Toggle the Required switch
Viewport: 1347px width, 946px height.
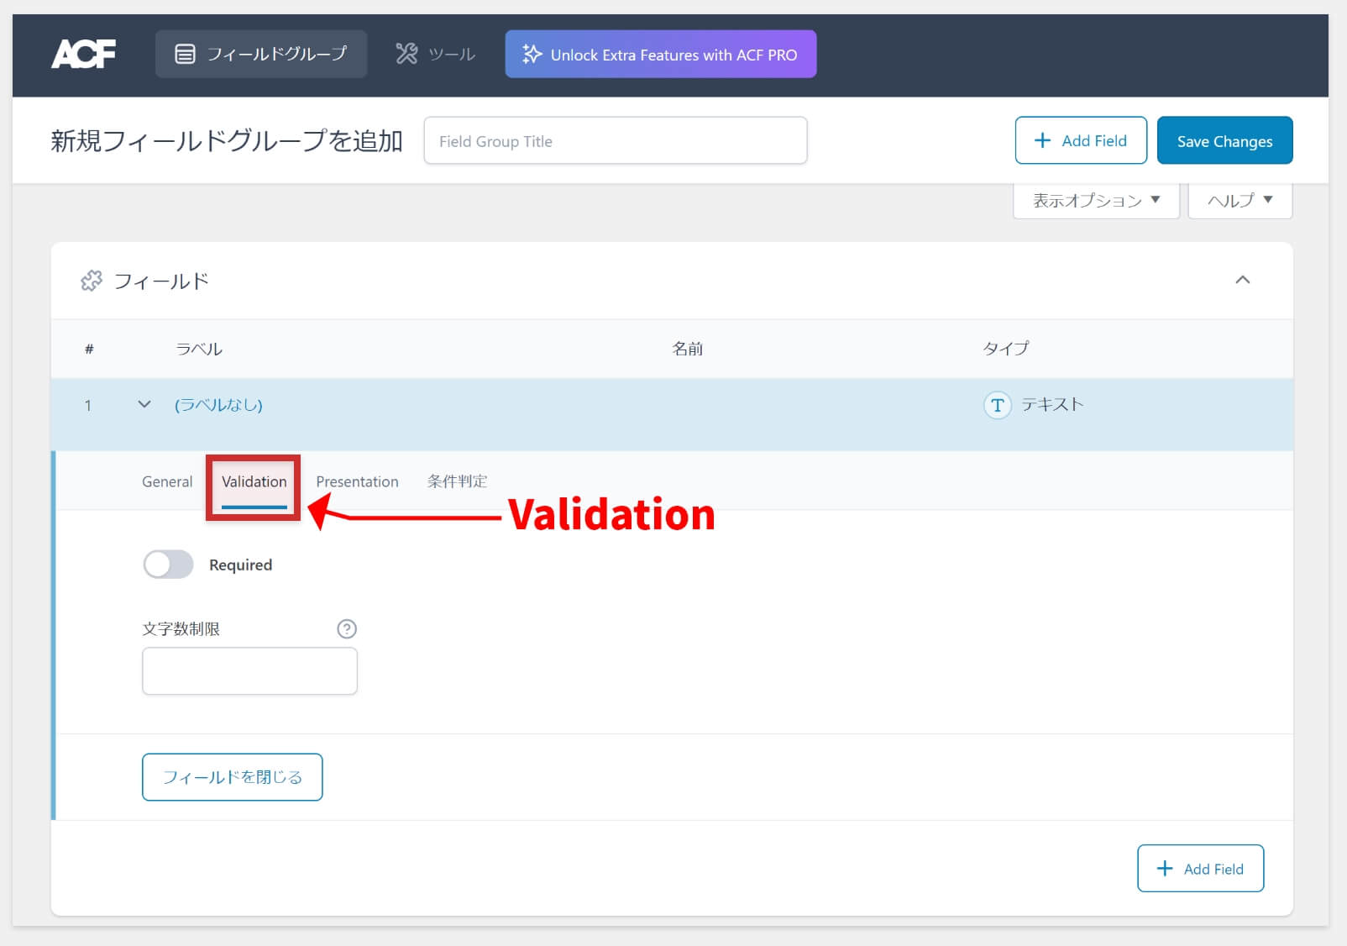pos(168,565)
